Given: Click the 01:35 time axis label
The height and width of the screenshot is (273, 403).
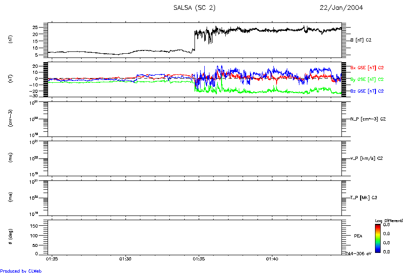Looking at the screenshot, I should [199, 259].
